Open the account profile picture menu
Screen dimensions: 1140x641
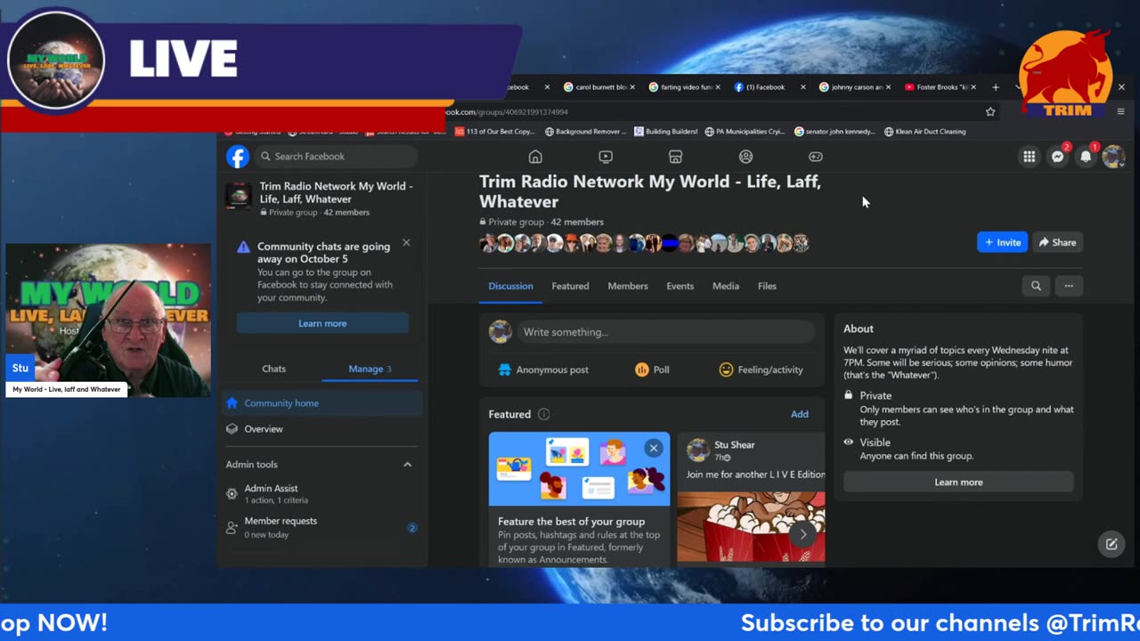pos(1113,157)
